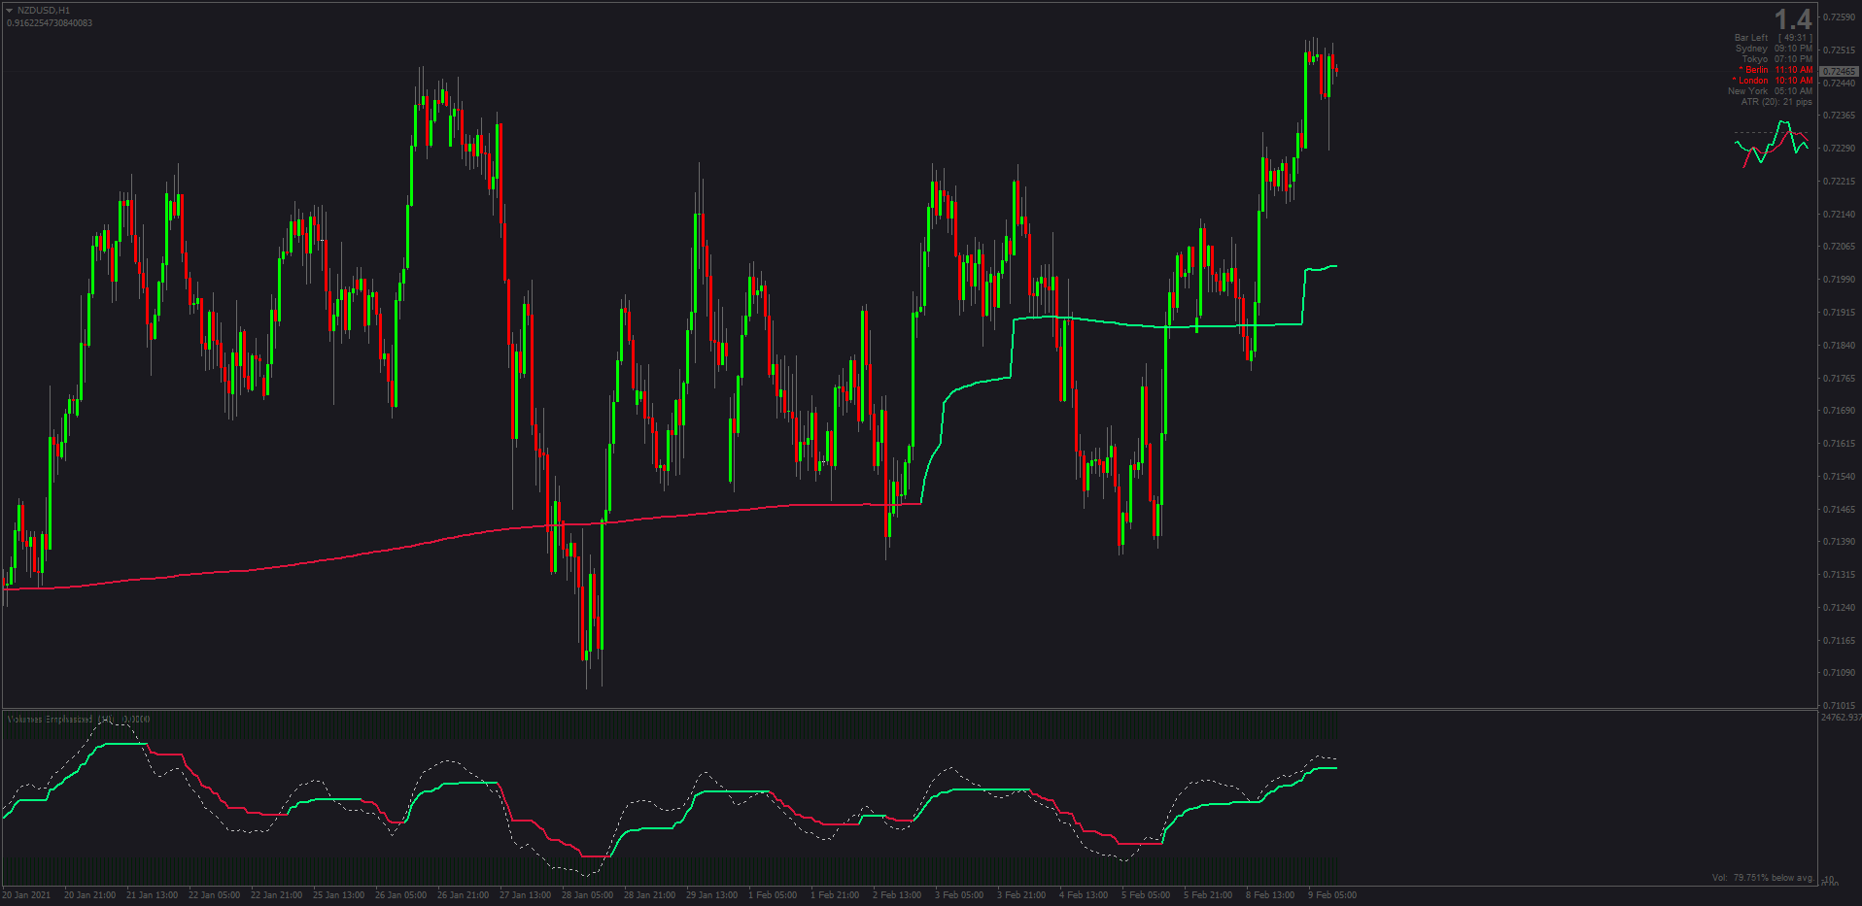Click the 0.71390 price axis label
This screenshot has width=1862, height=906.
click(x=1840, y=542)
